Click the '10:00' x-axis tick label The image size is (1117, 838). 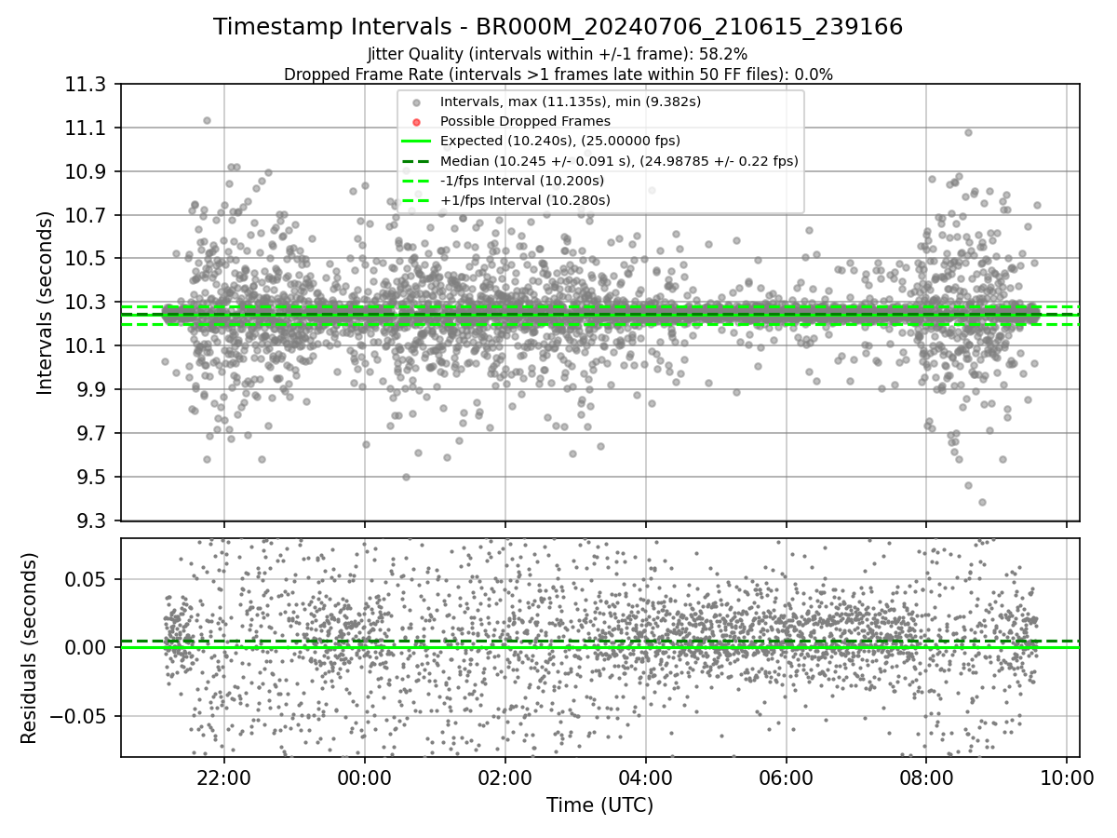click(1067, 777)
